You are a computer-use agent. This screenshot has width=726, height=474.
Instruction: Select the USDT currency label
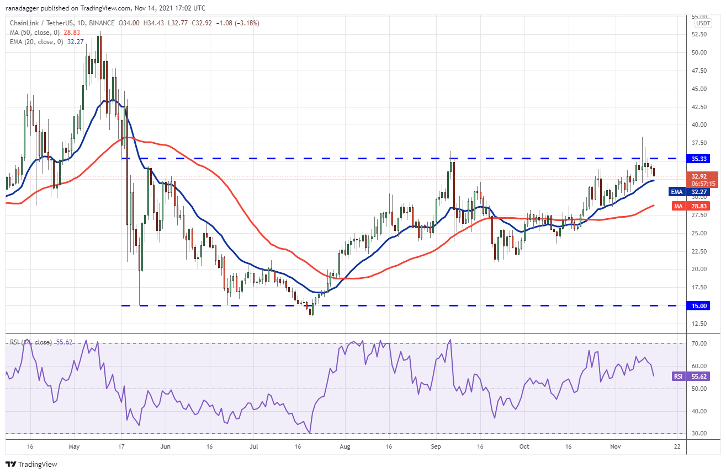(x=703, y=23)
